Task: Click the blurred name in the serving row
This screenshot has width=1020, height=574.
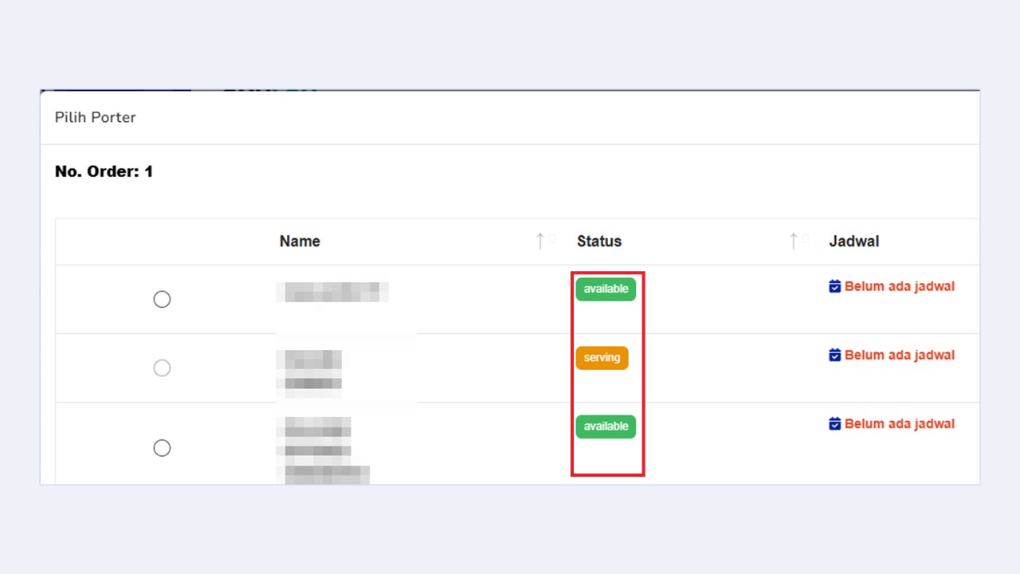Action: [309, 373]
